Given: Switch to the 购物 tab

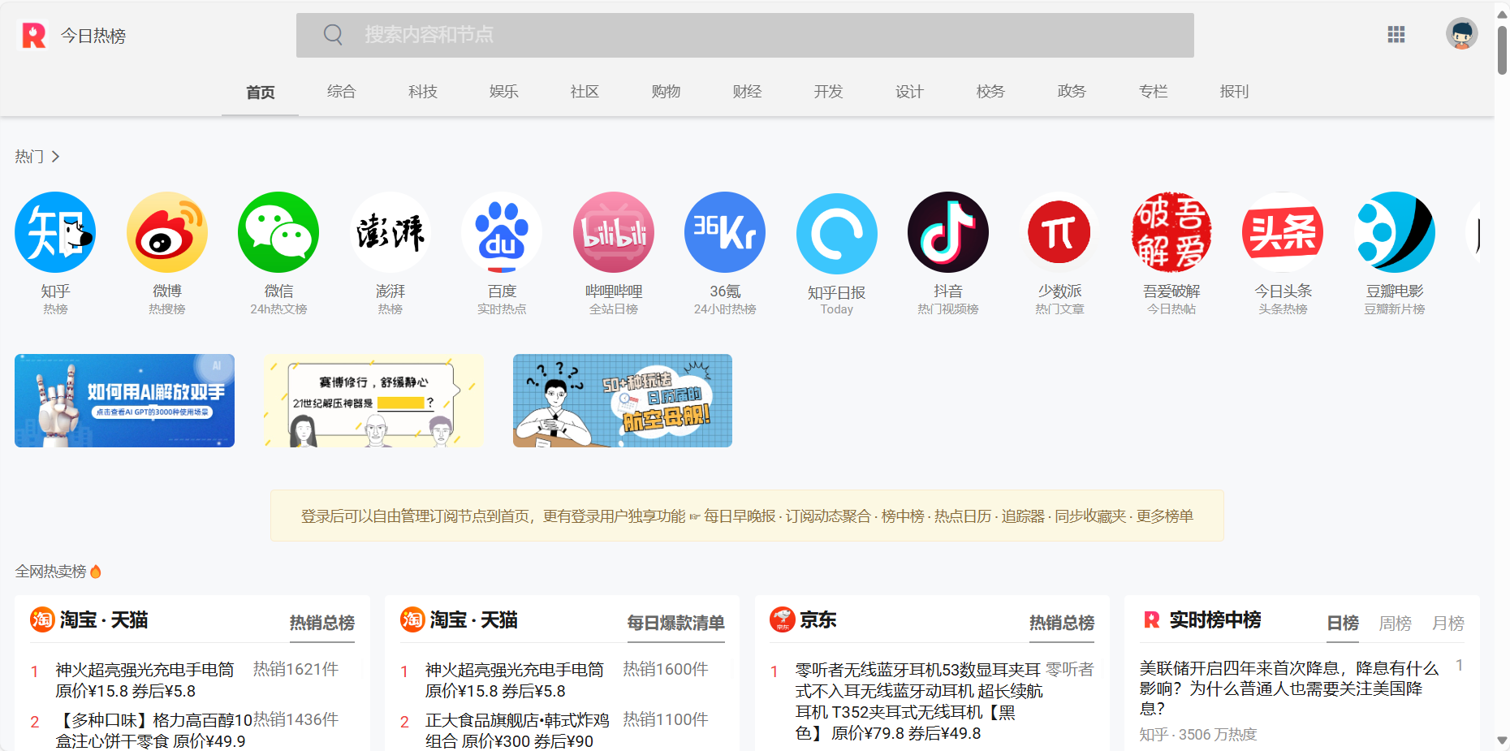Looking at the screenshot, I should point(667,92).
